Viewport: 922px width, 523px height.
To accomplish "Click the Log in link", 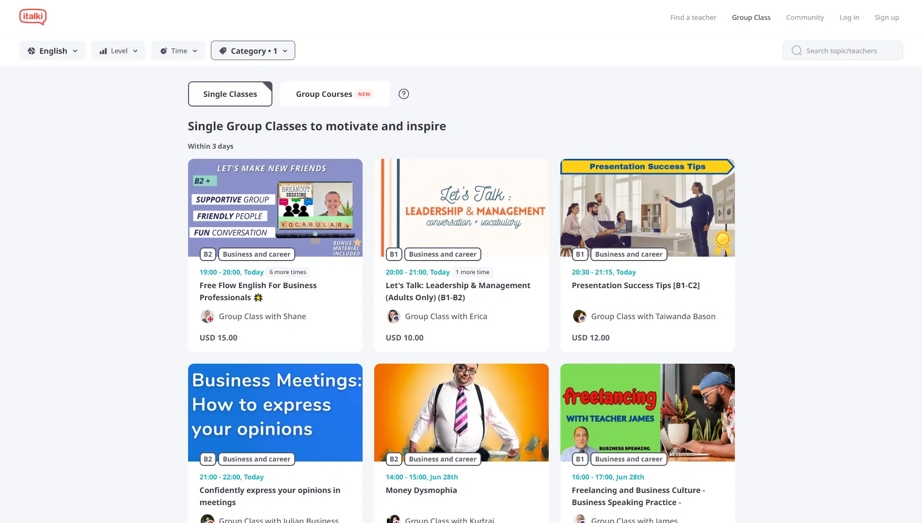I will click(x=849, y=17).
